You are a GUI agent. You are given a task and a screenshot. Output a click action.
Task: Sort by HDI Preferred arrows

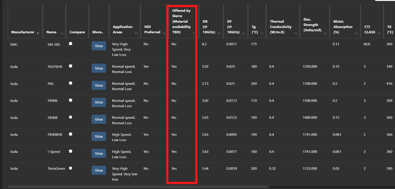(x=164, y=33)
